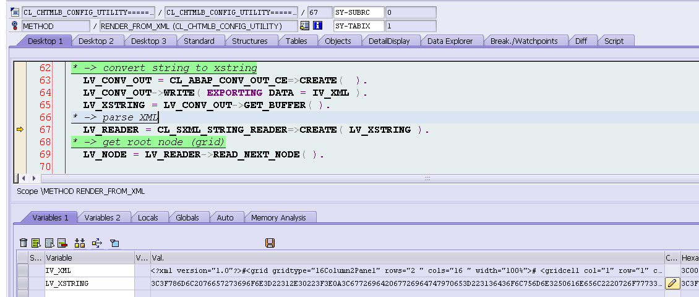Click the SY-SUBRC value field
The image size is (699, 297).
(411, 12)
